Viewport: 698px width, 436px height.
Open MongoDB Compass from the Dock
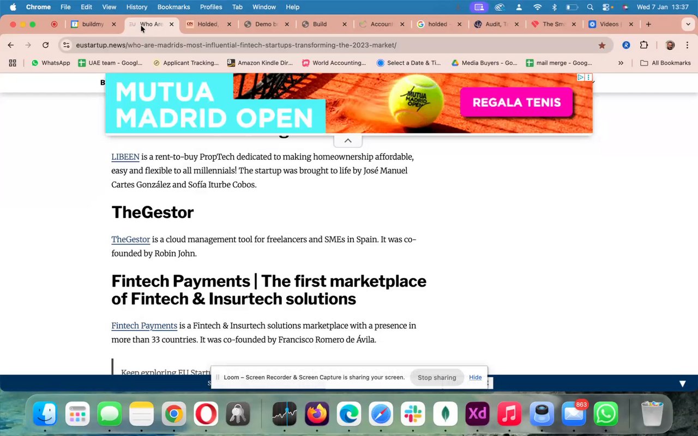click(445, 415)
